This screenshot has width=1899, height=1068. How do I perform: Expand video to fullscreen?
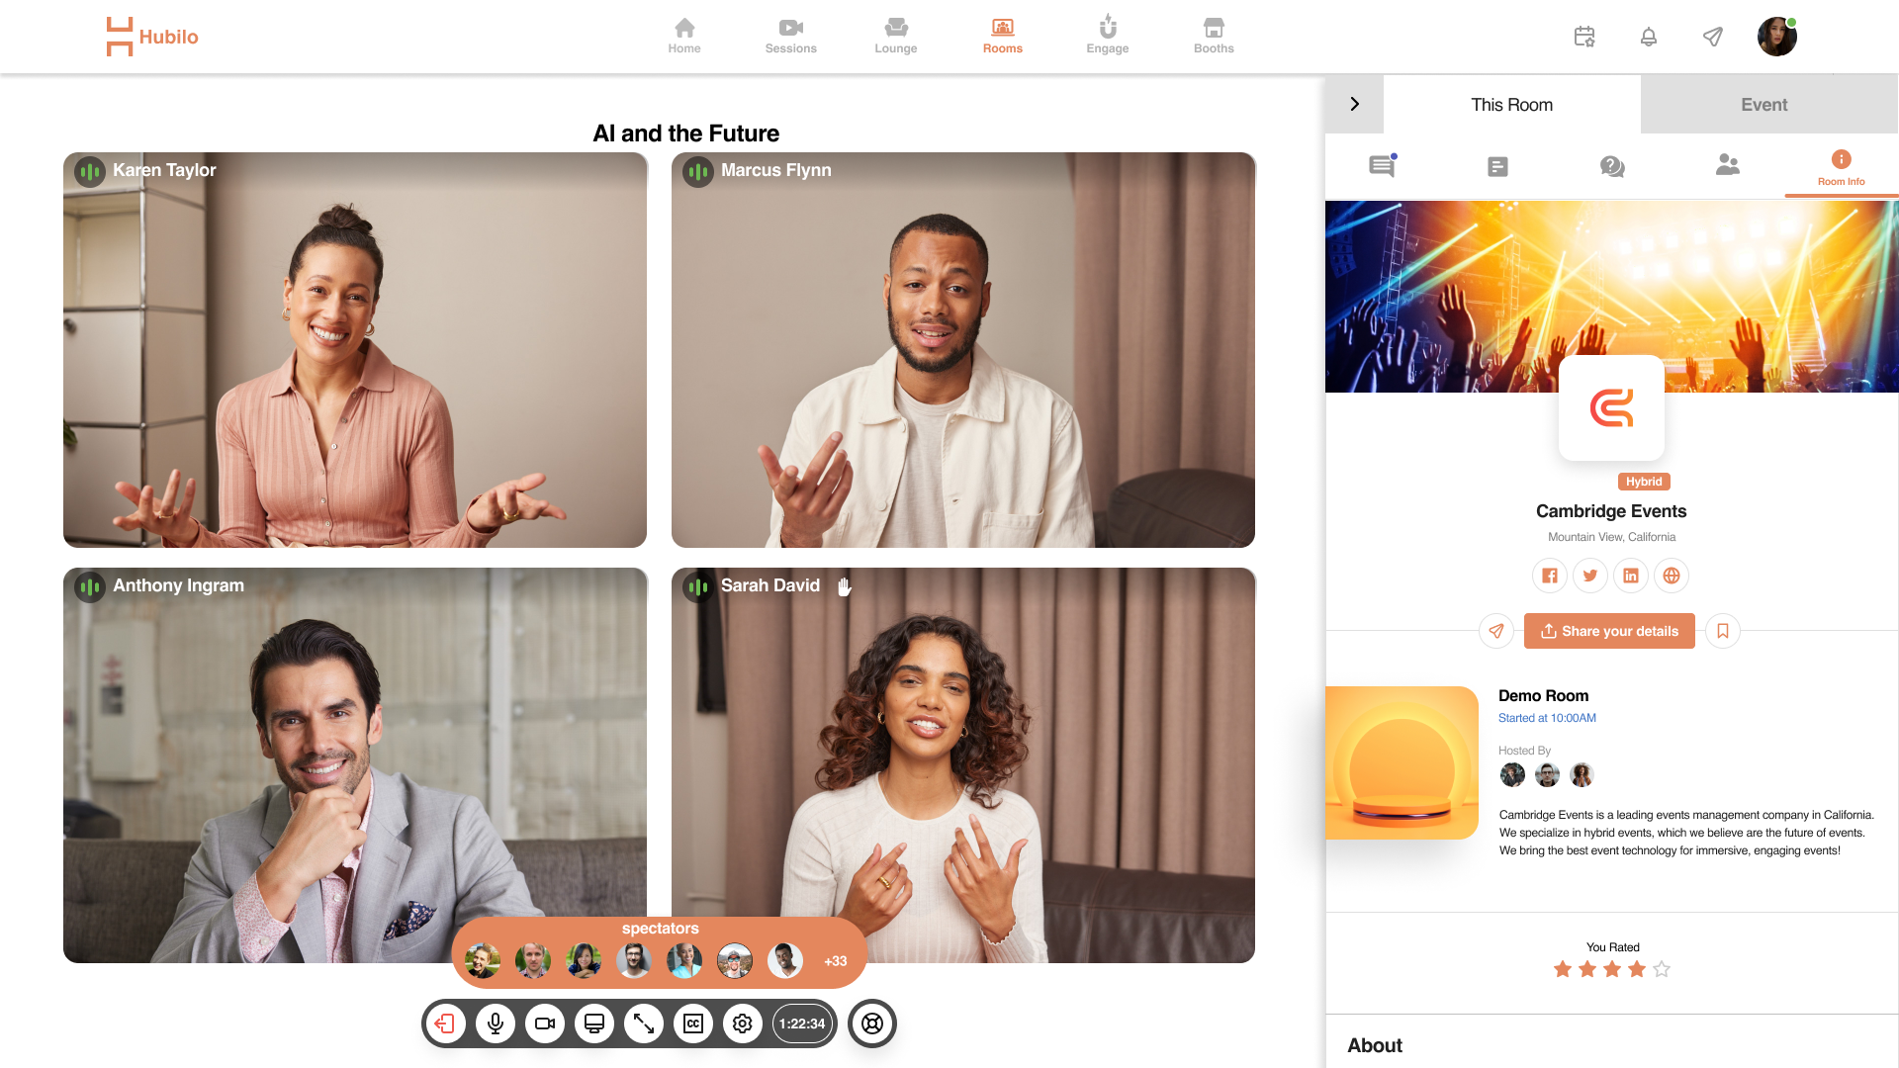pos(644,1023)
